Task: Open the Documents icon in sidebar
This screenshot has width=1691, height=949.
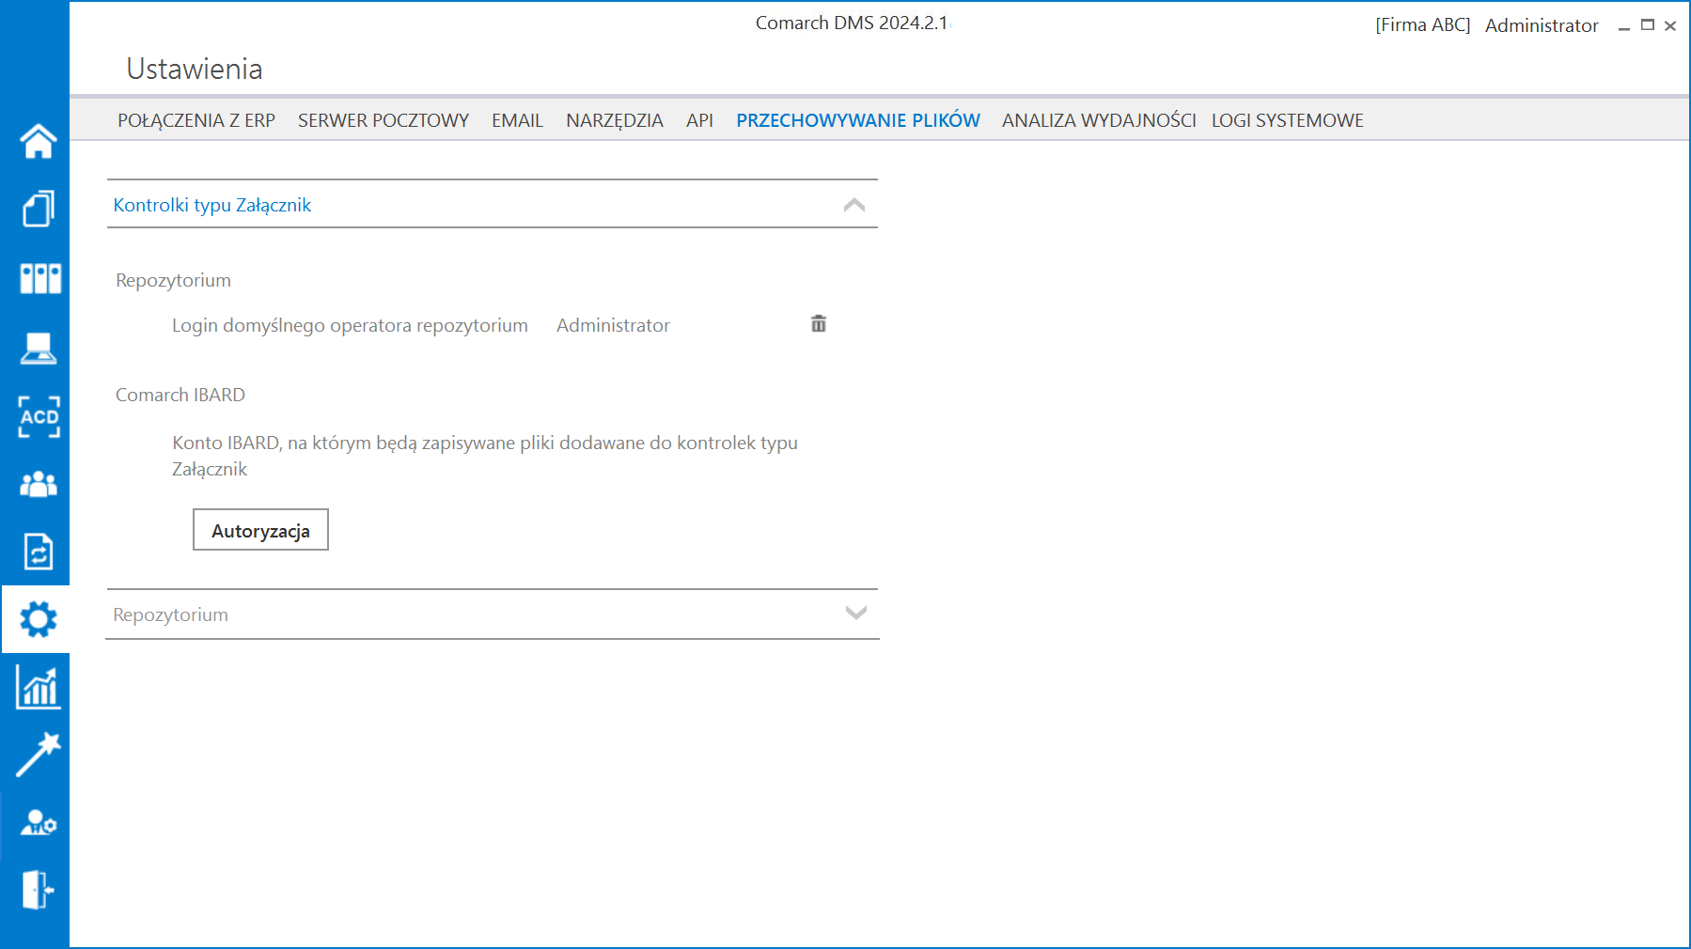Action: (39, 209)
